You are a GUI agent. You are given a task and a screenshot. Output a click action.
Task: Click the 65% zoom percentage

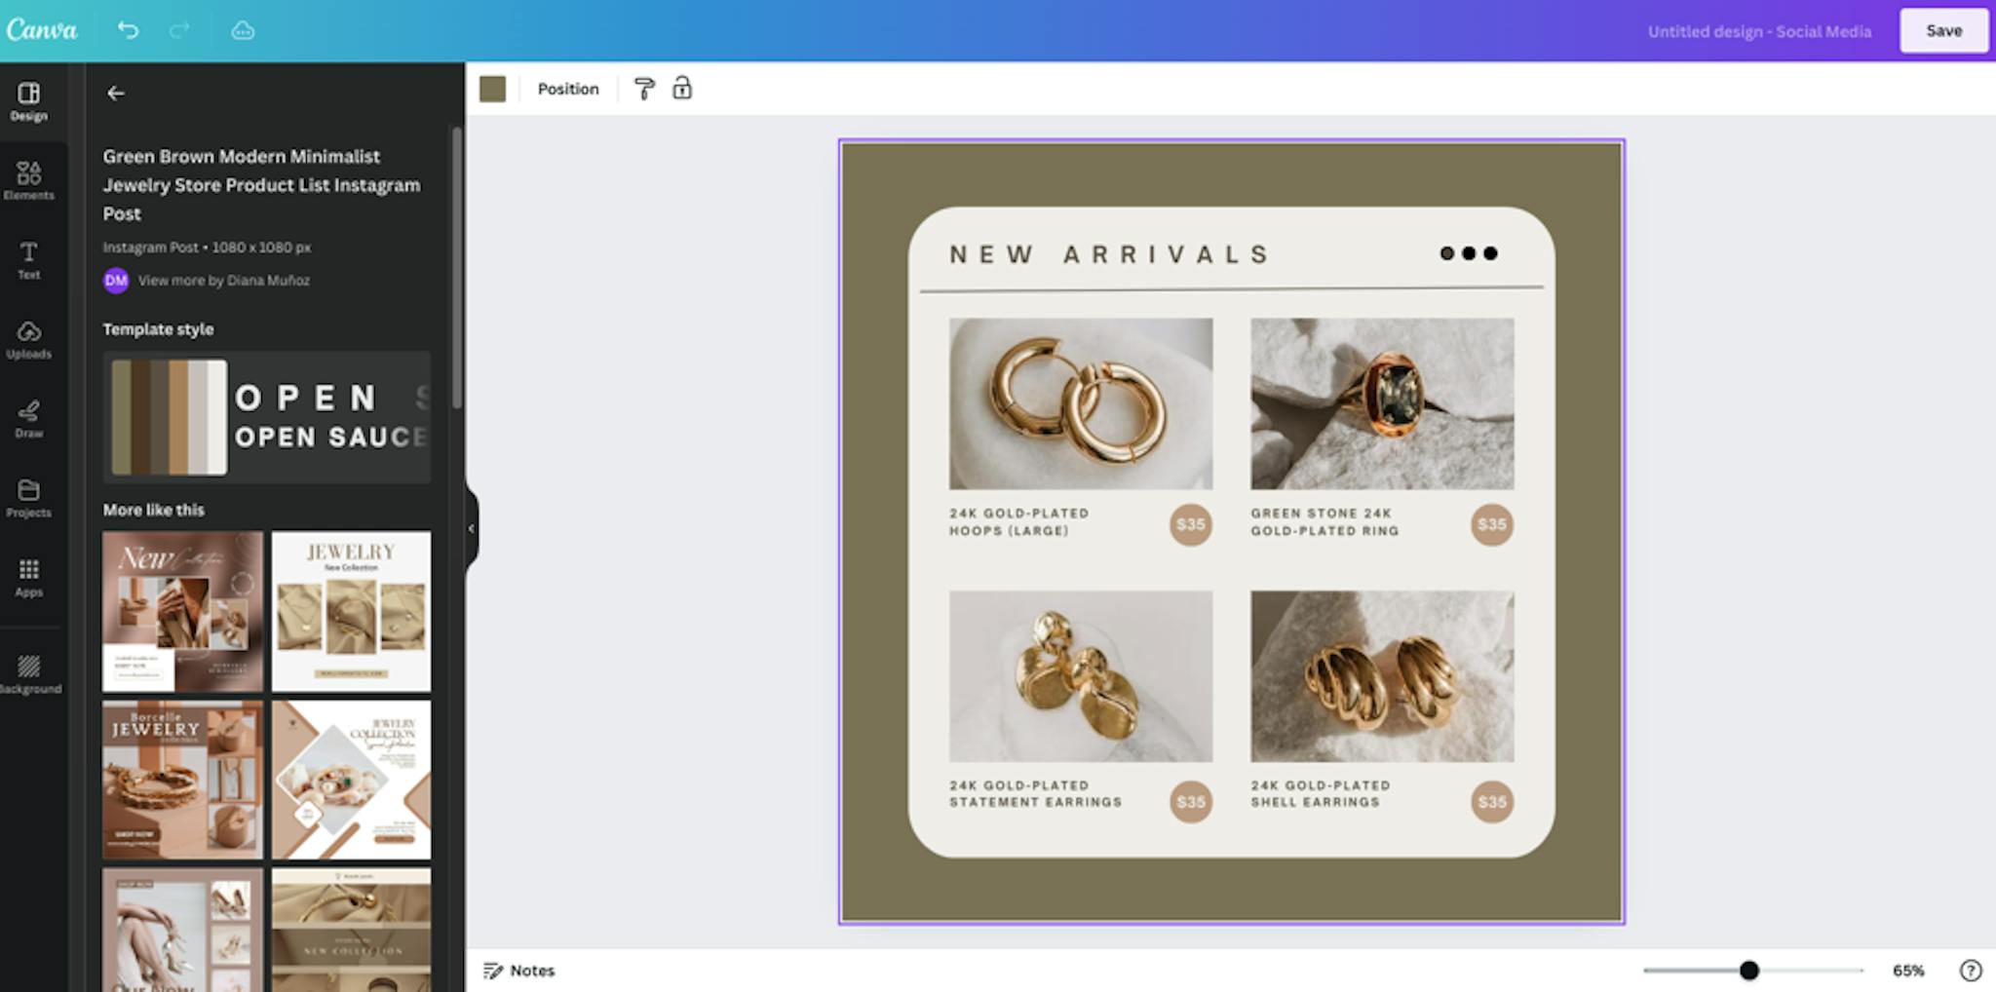coord(1908,971)
